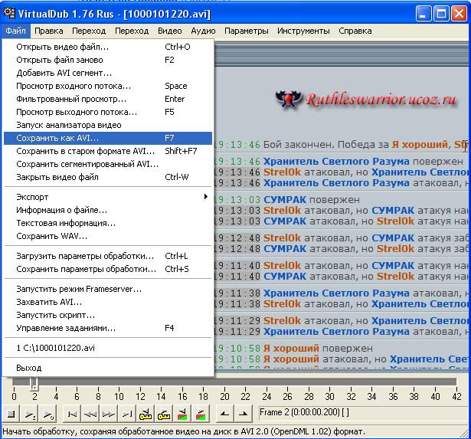Click the timeline mark labeled 42

456,397
